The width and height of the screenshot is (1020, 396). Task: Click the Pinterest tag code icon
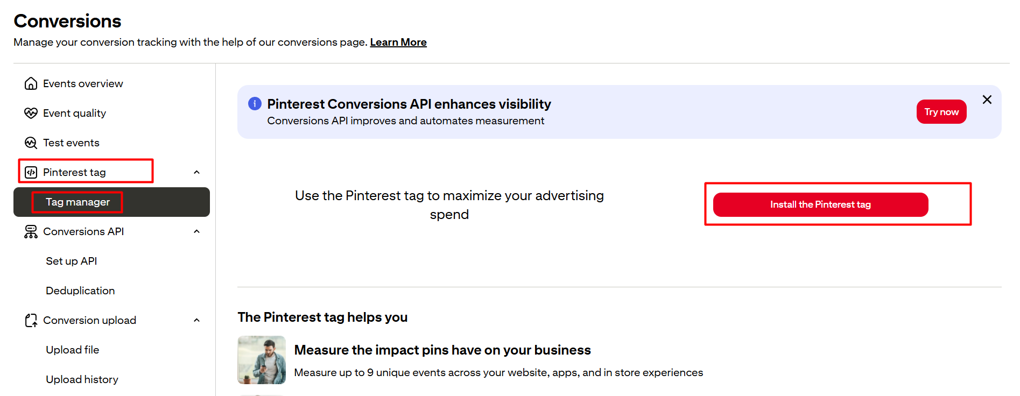pos(31,172)
